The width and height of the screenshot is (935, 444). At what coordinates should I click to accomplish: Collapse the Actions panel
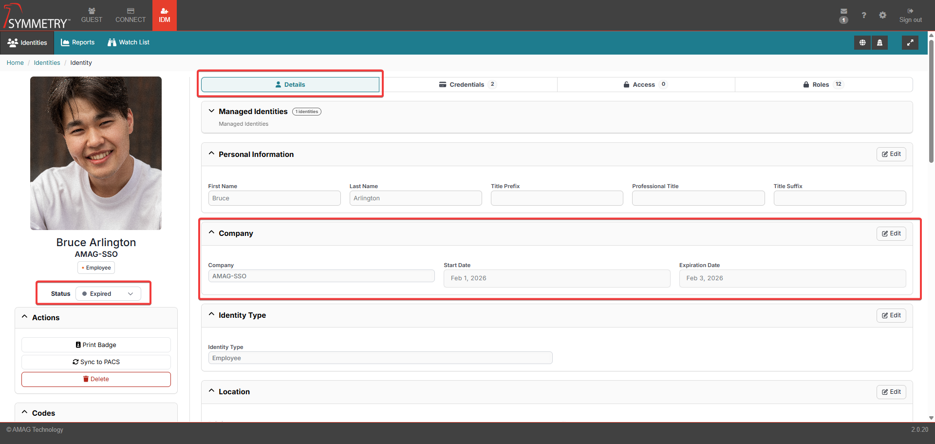point(25,317)
